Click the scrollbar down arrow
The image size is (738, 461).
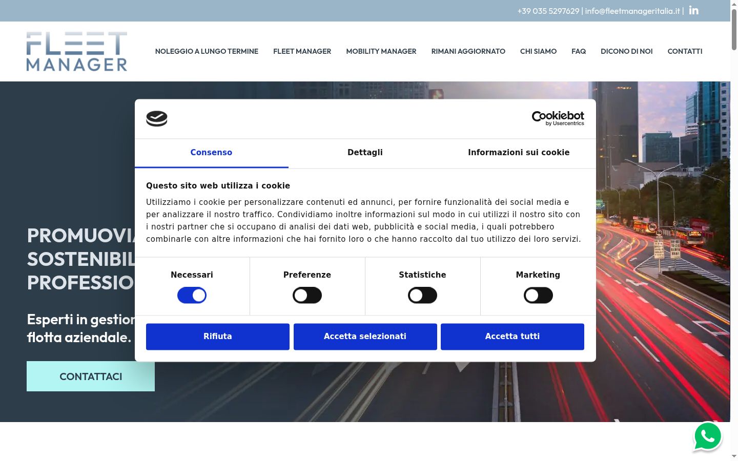click(x=734, y=456)
